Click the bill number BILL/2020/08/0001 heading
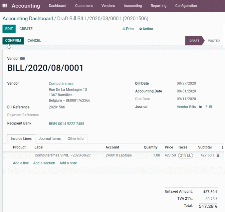Image resolution: width=225 pixels, height=212 pixels. pos(45,68)
